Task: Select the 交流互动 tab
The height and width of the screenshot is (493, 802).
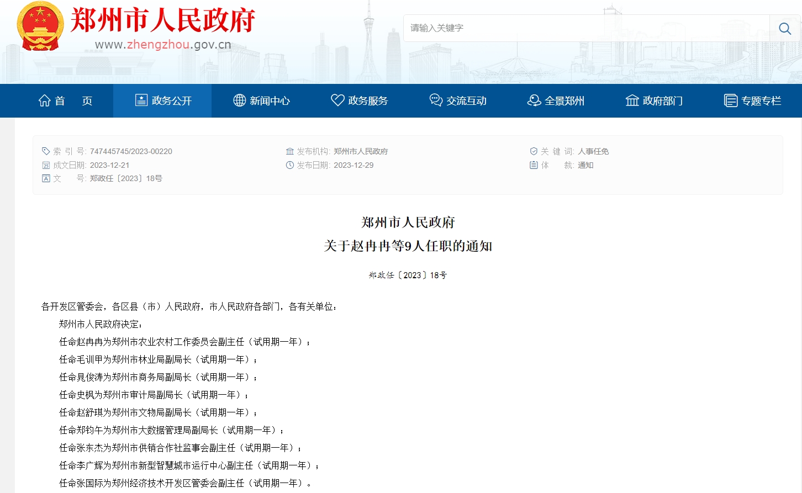Action: (457, 100)
